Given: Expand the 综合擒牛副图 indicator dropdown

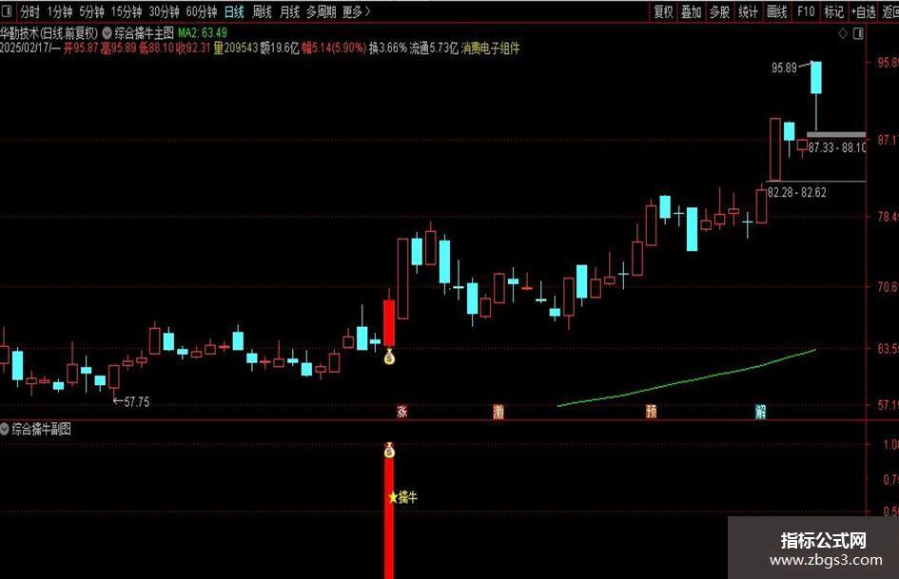Looking at the screenshot, I should point(5,429).
